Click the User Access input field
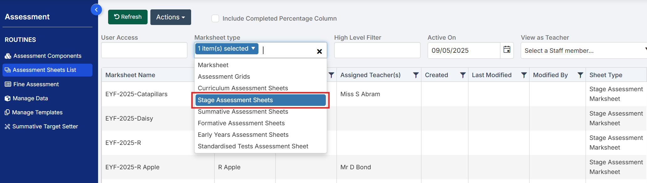The width and height of the screenshot is (647, 183). coord(144,50)
